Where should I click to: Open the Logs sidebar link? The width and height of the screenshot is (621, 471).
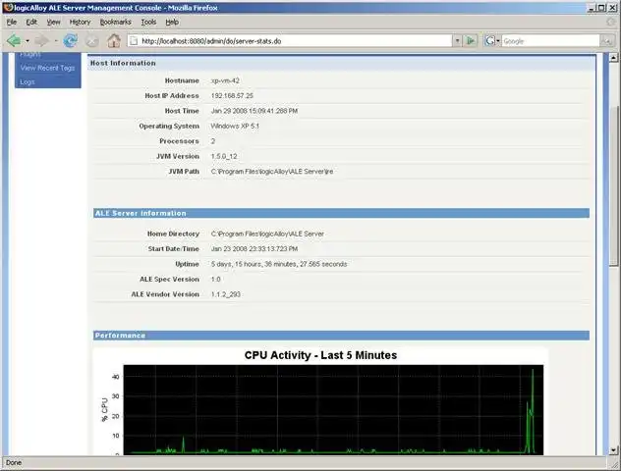click(28, 81)
